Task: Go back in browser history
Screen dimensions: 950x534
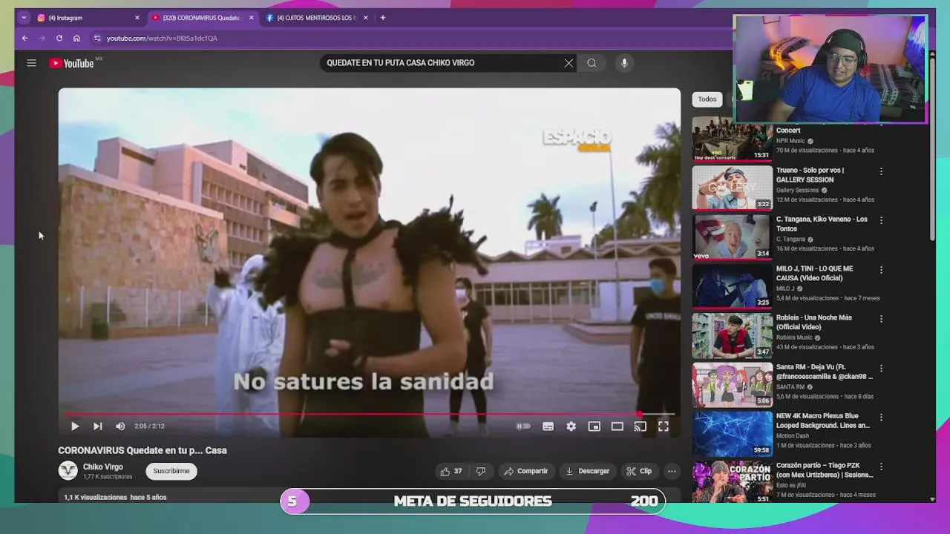Action: coord(24,38)
